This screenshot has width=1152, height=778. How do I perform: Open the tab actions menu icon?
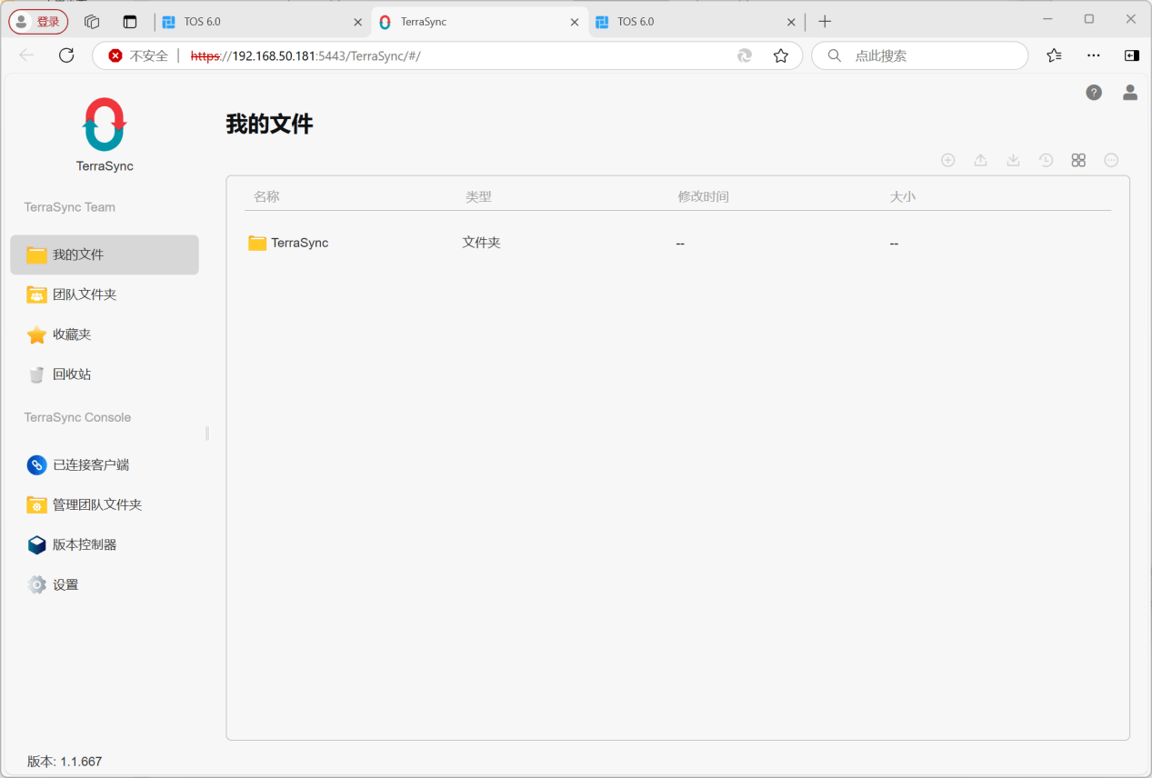tap(130, 22)
